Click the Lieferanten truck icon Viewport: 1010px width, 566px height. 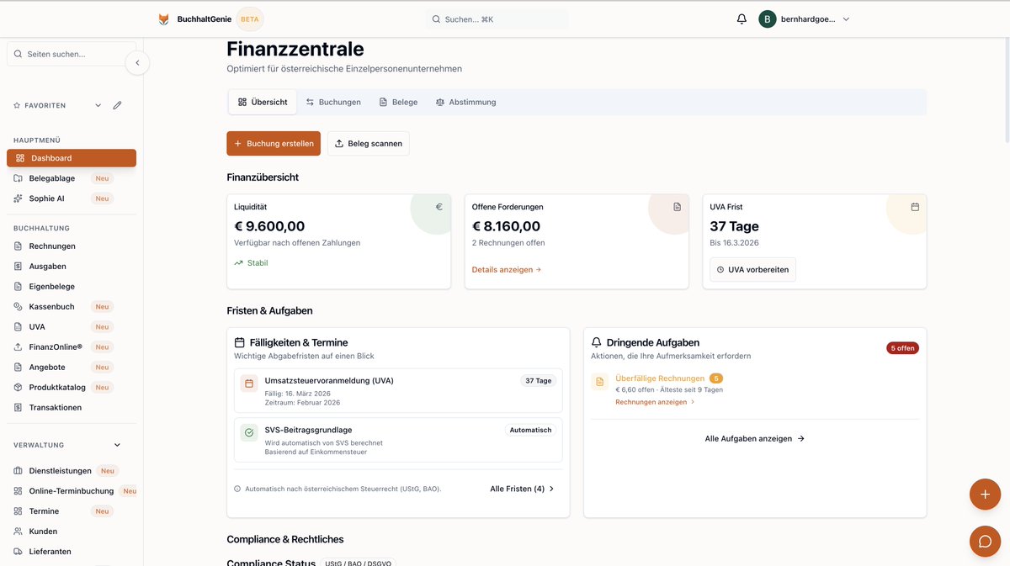coord(19,552)
